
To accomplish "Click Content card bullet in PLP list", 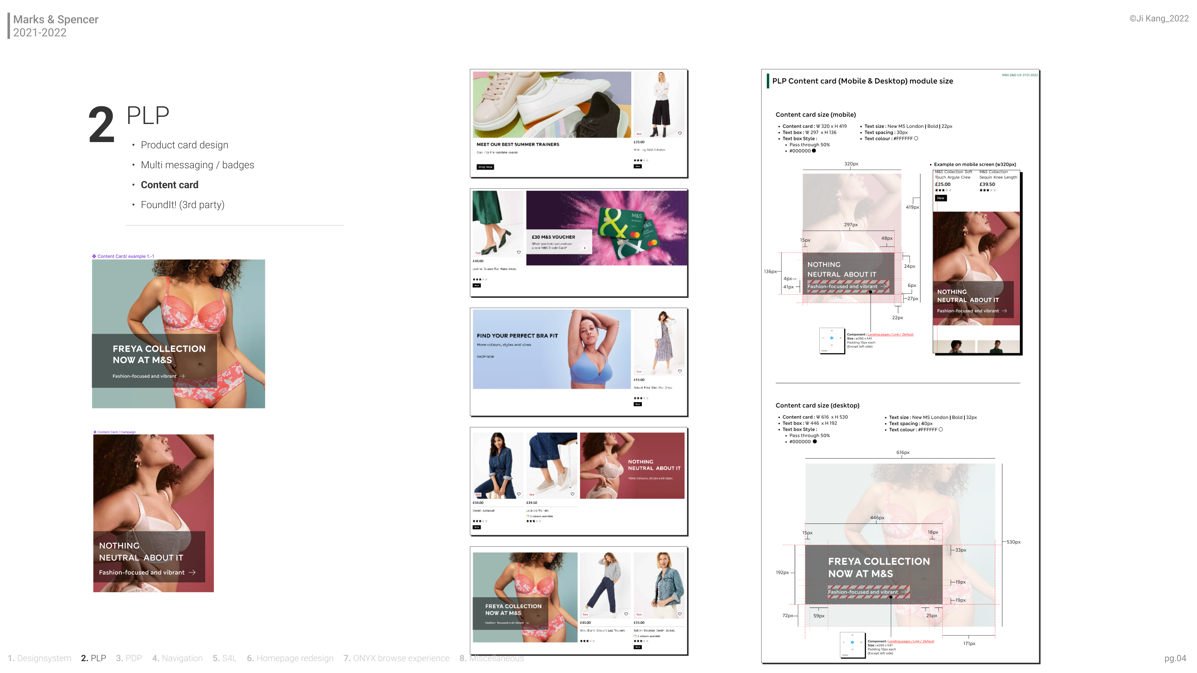I will point(169,185).
